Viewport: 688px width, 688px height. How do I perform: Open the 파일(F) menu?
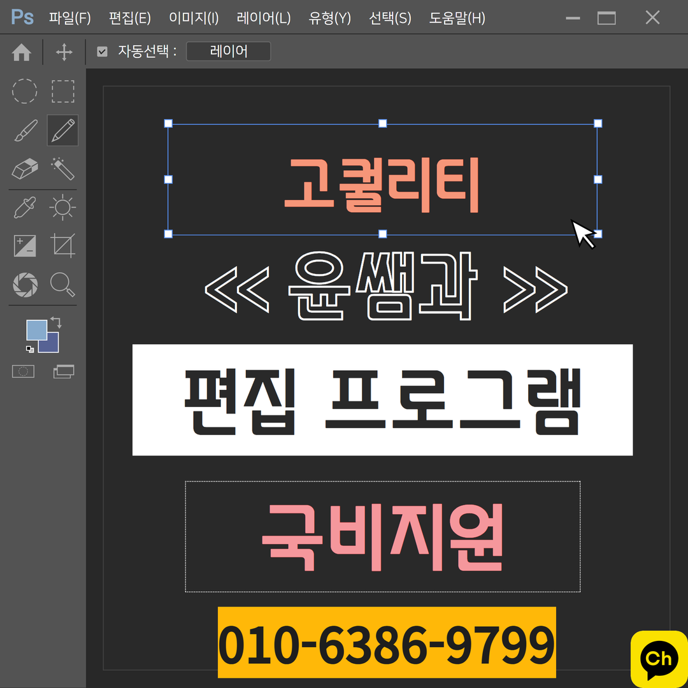point(70,18)
